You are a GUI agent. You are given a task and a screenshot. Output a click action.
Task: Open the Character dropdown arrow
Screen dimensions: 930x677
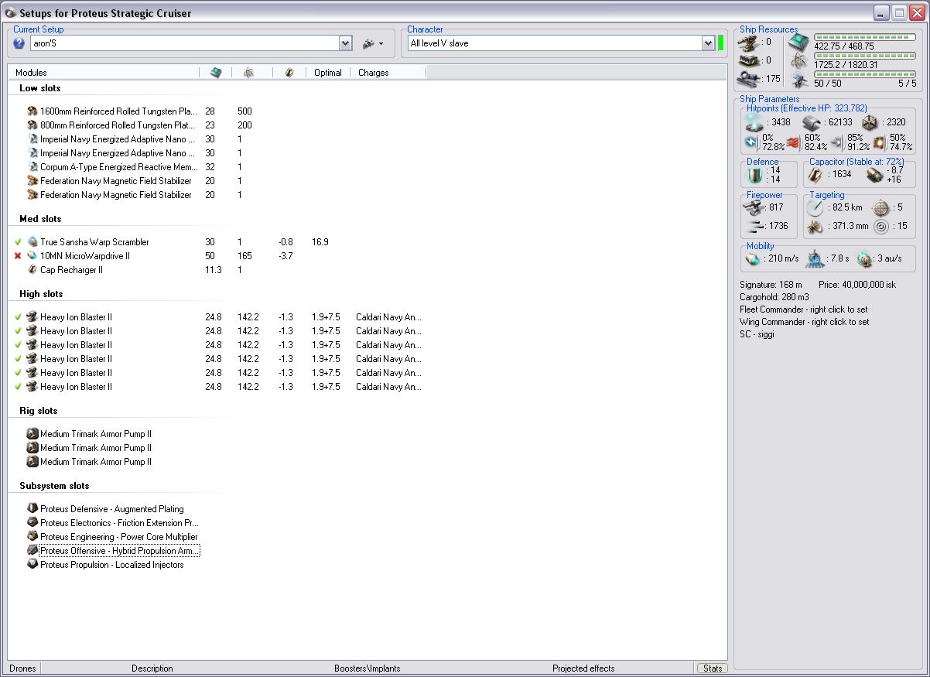(x=708, y=43)
